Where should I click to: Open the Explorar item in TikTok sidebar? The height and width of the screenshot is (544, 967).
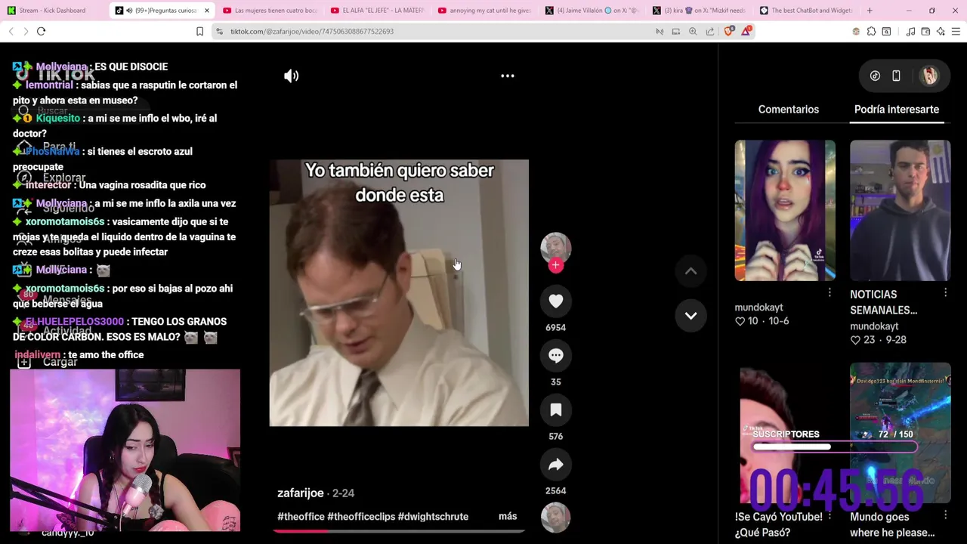pos(53,178)
